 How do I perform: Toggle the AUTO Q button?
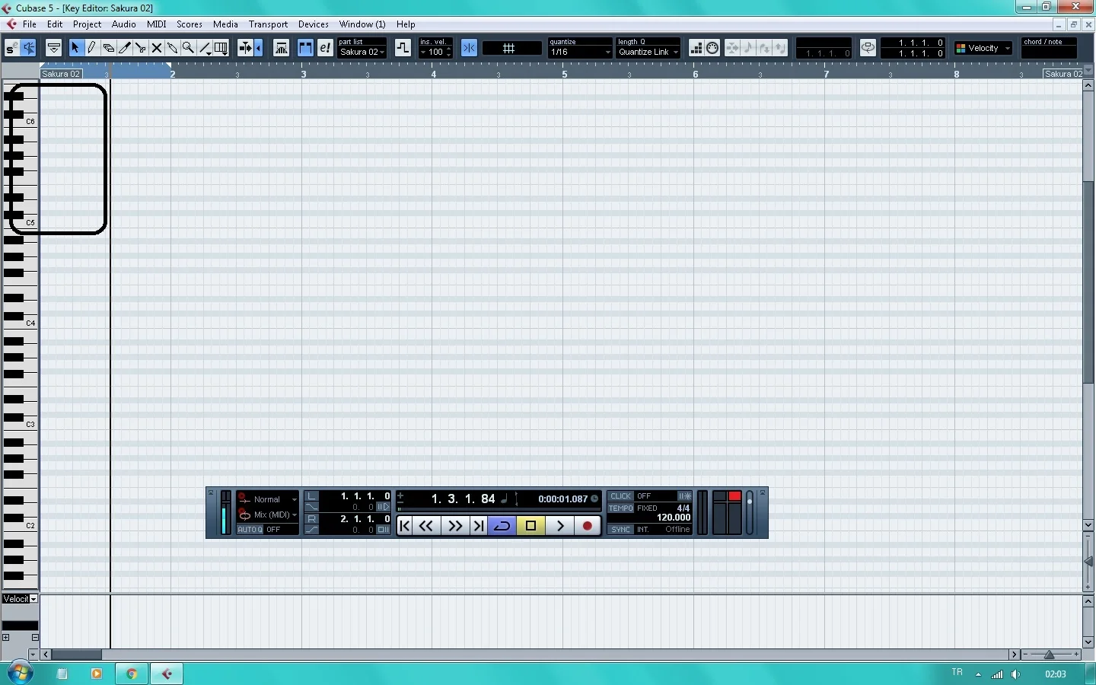pos(250,529)
